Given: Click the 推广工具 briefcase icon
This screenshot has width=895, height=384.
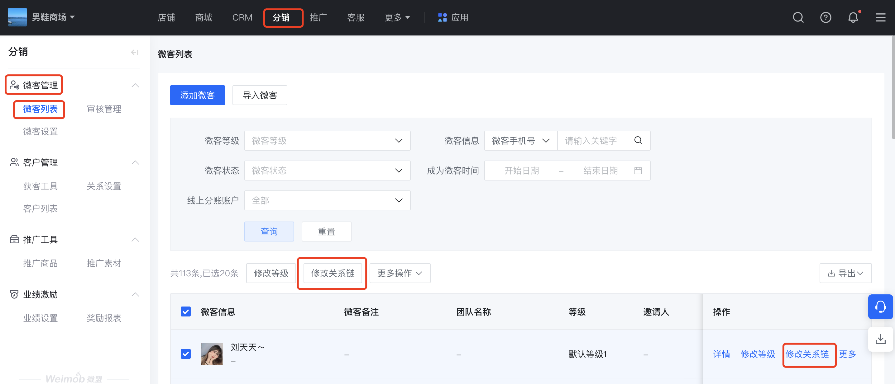Looking at the screenshot, I should [x=14, y=239].
